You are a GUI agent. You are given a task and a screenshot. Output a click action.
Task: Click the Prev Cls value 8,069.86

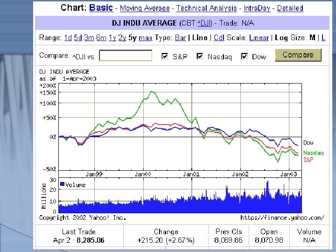(x=228, y=240)
